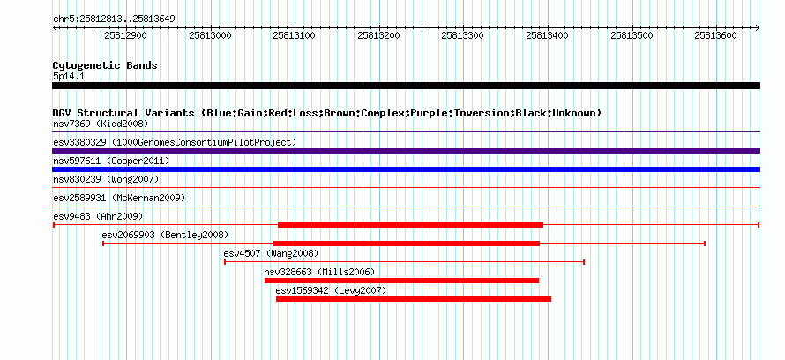Viewport: 785px width, 360px height.
Task: Select ruler position 25813100
Action: [295, 36]
